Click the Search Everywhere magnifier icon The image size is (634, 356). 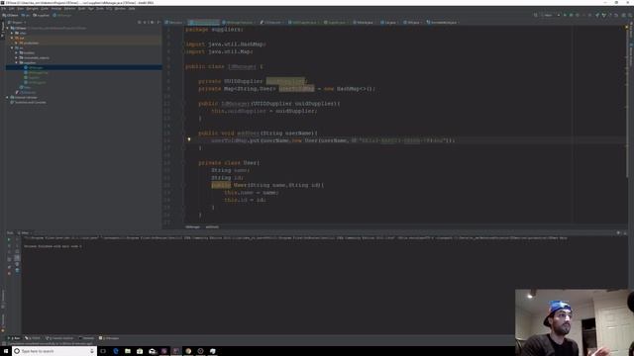click(630, 15)
